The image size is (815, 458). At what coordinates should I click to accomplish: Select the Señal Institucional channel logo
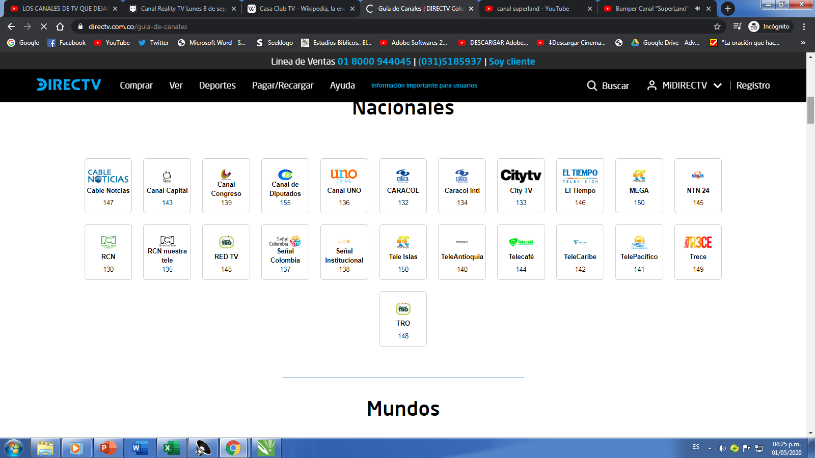click(344, 241)
